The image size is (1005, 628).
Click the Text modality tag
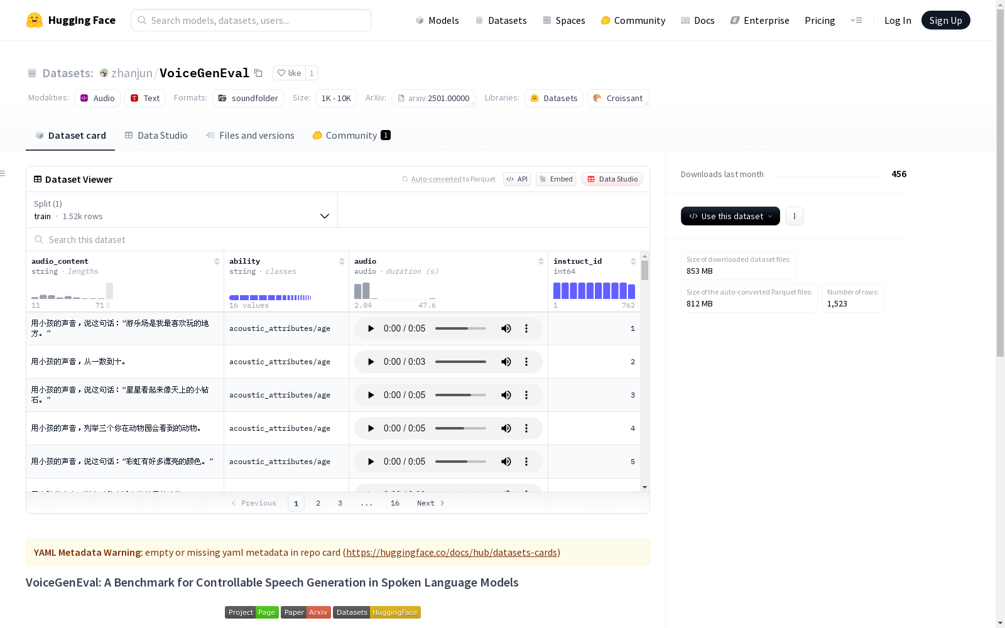(145, 98)
